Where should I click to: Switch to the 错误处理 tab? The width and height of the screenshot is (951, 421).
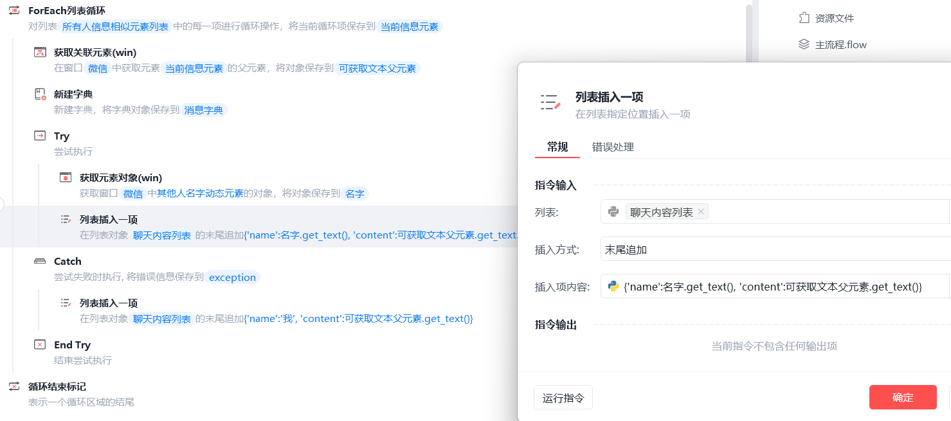coord(613,147)
